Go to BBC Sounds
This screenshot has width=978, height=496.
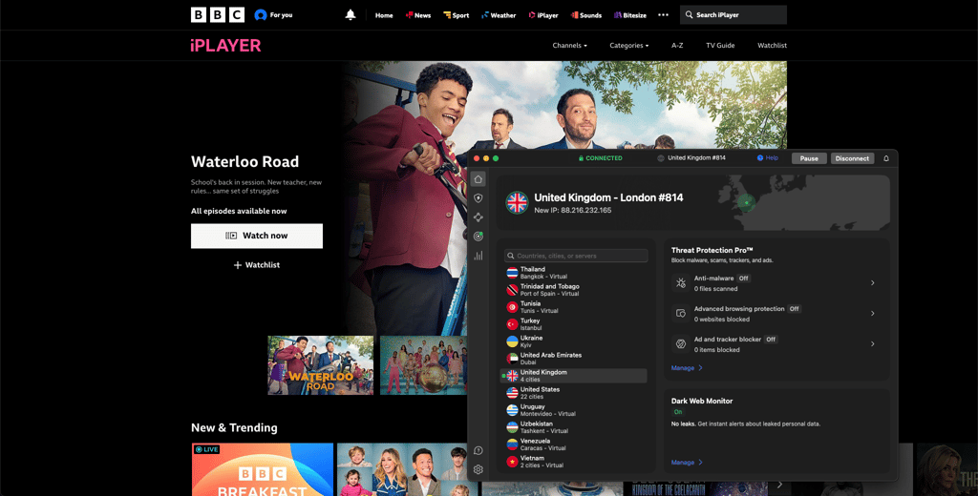pos(585,15)
